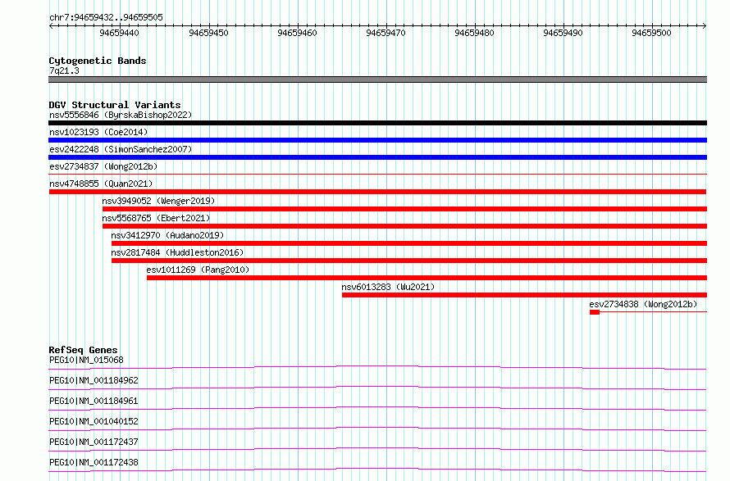Open variant nsv3949052 (Wenger2019) label
Viewport: 730px width, 481px height.
tap(158, 201)
